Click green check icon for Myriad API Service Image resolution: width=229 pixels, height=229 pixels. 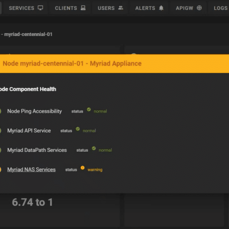click(x=78, y=129)
